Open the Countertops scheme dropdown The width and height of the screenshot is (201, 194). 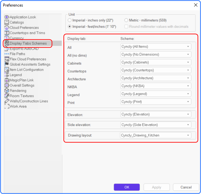tap(156, 70)
